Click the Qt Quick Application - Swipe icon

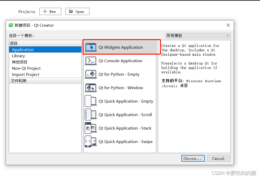pos(91,141)
